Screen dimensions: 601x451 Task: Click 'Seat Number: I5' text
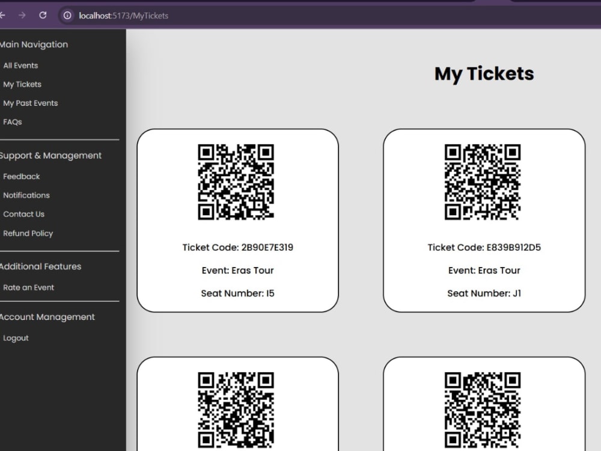[x=237, y=293]
